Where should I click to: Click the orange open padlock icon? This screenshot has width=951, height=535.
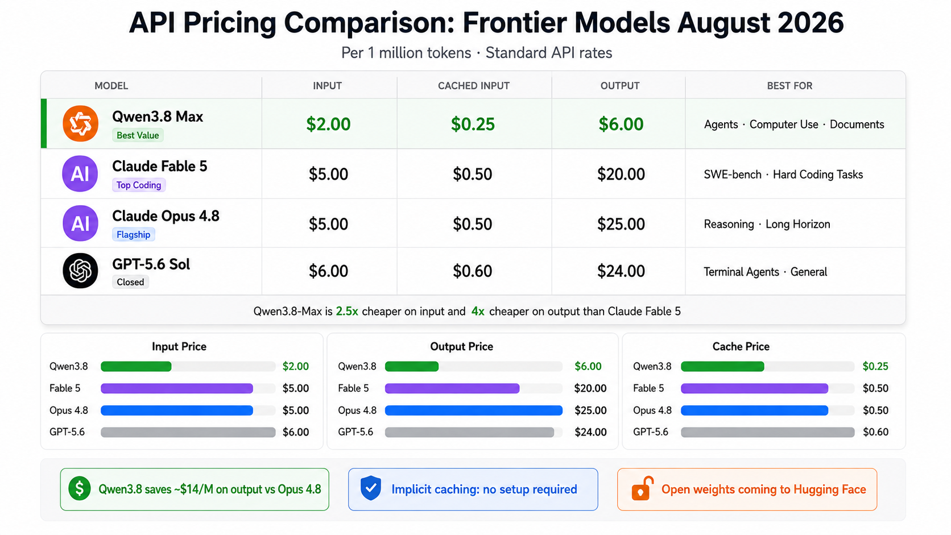point(642,488)
